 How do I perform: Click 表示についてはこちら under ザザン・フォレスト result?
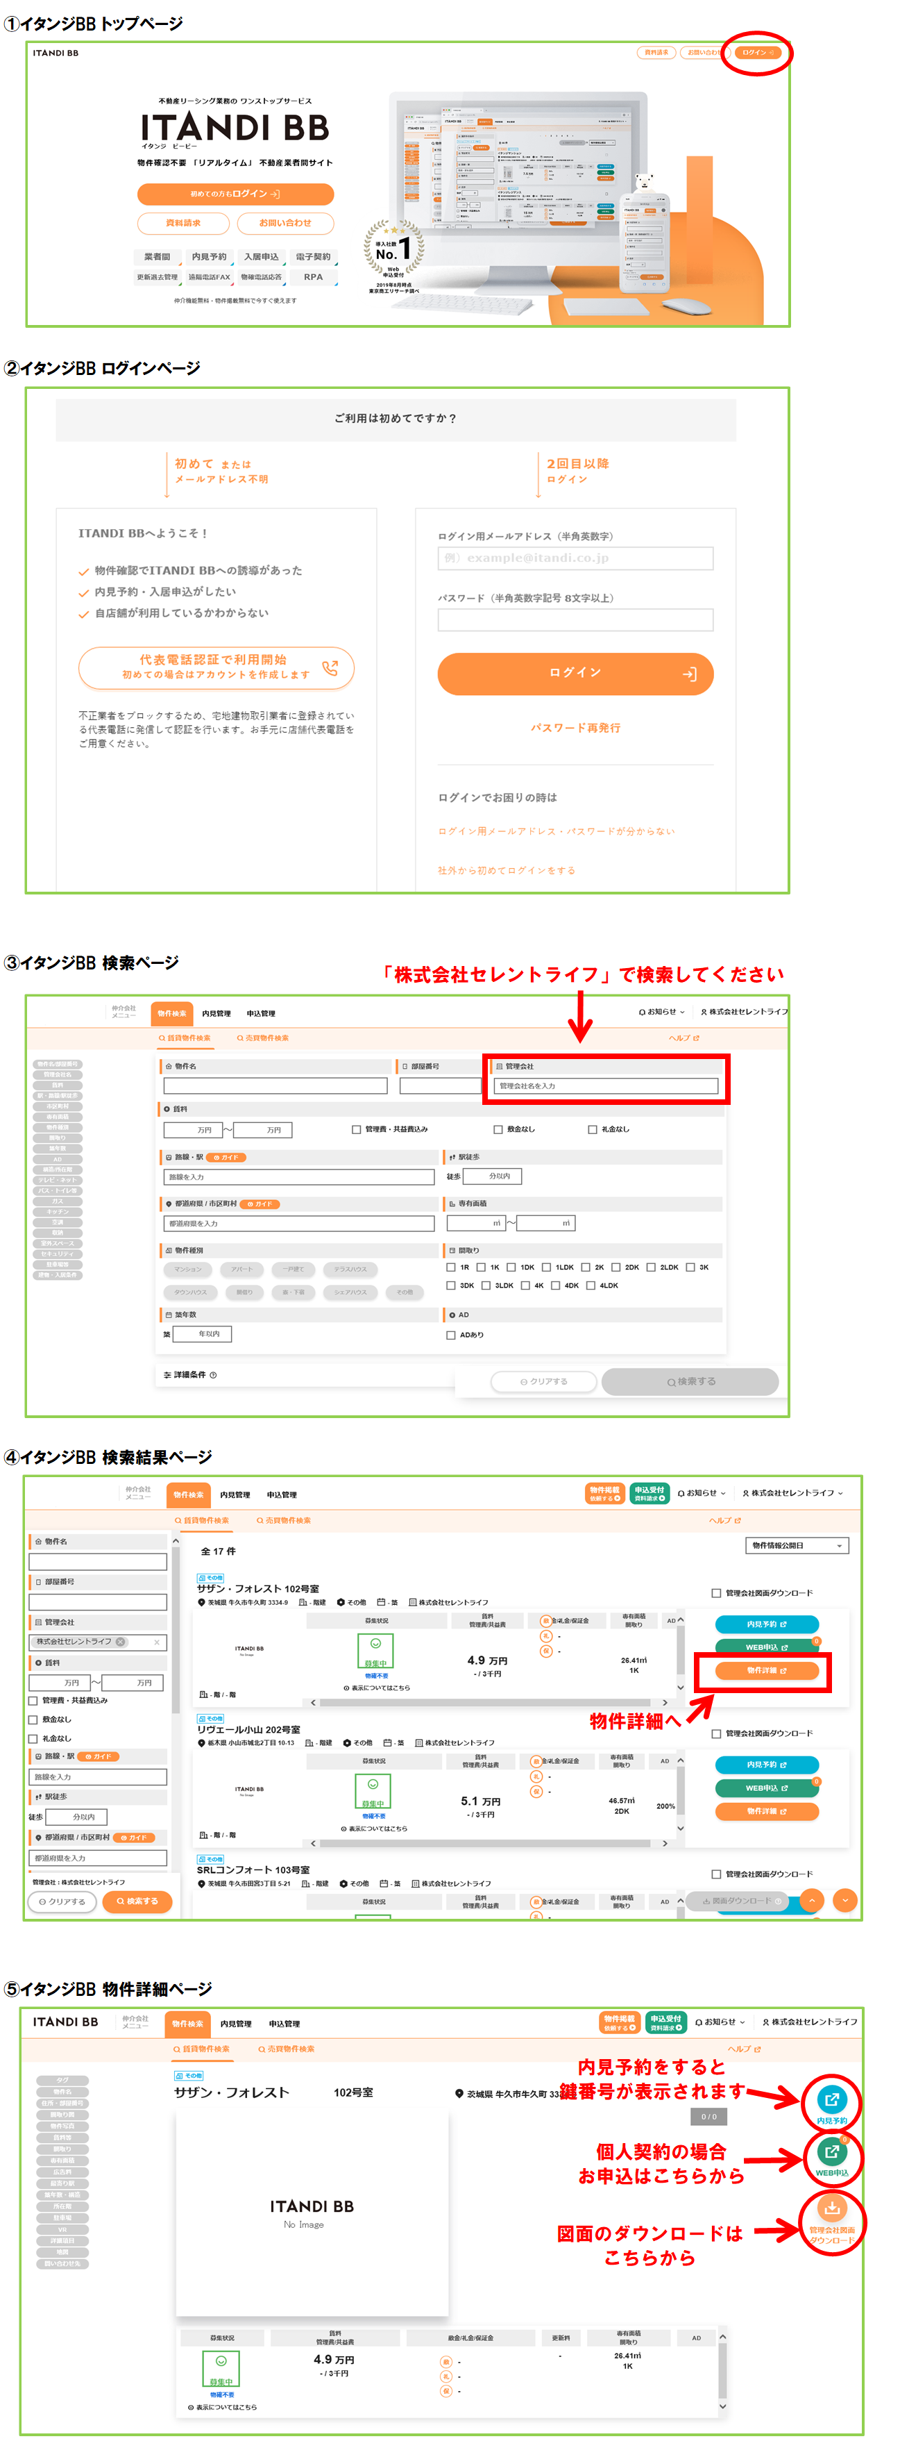coord(376,1688)
